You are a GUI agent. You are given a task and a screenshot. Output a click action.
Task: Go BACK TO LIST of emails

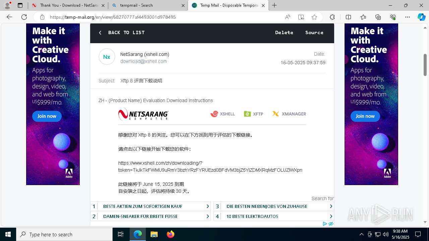click(x=122, y=32)
